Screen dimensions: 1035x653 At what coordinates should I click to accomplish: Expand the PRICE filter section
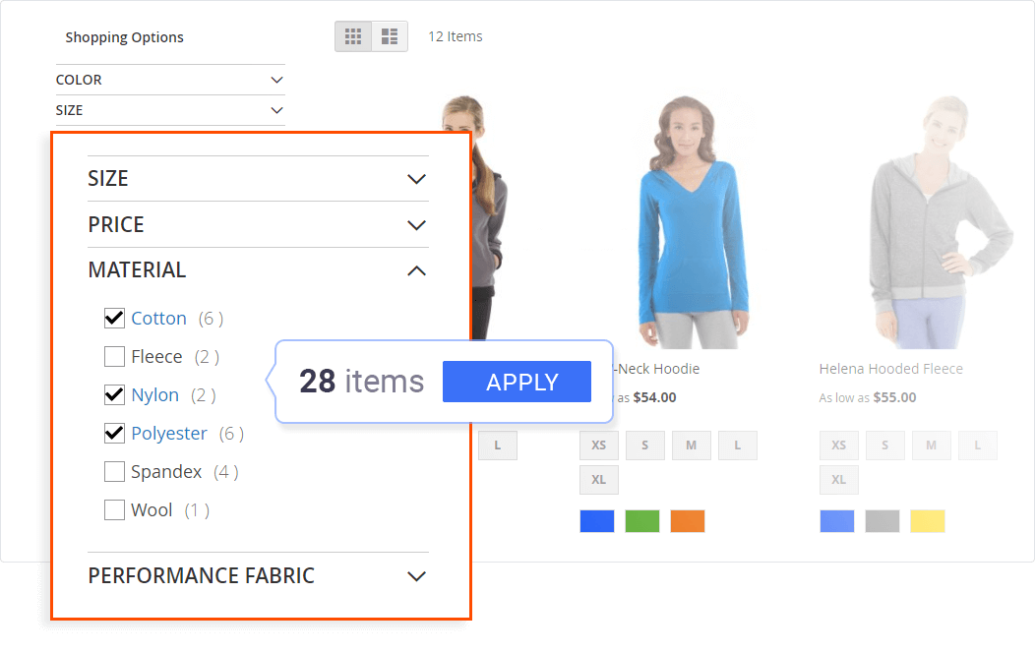[416, 225]
